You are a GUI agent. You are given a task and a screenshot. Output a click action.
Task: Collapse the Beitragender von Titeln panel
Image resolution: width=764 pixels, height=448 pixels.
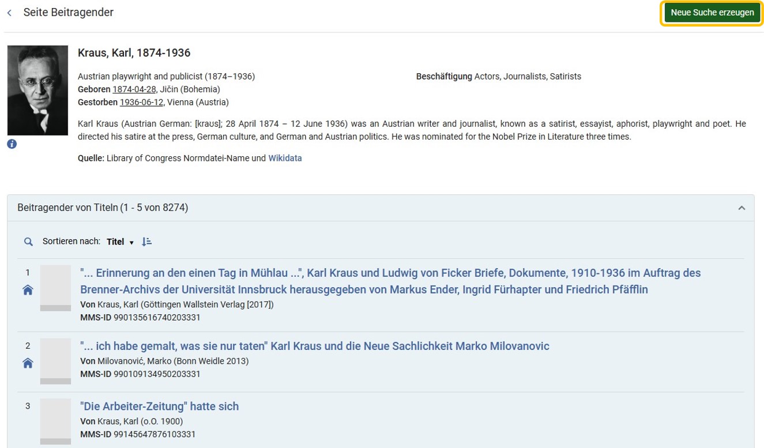click(x=742, y=208)
